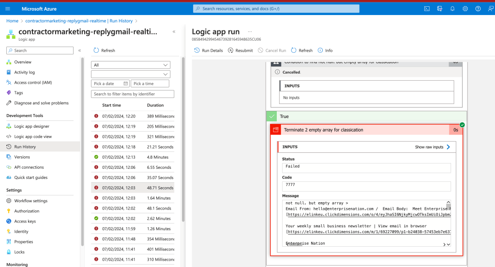Select the 11:48 run lasting 354 milliseconds

133,239
